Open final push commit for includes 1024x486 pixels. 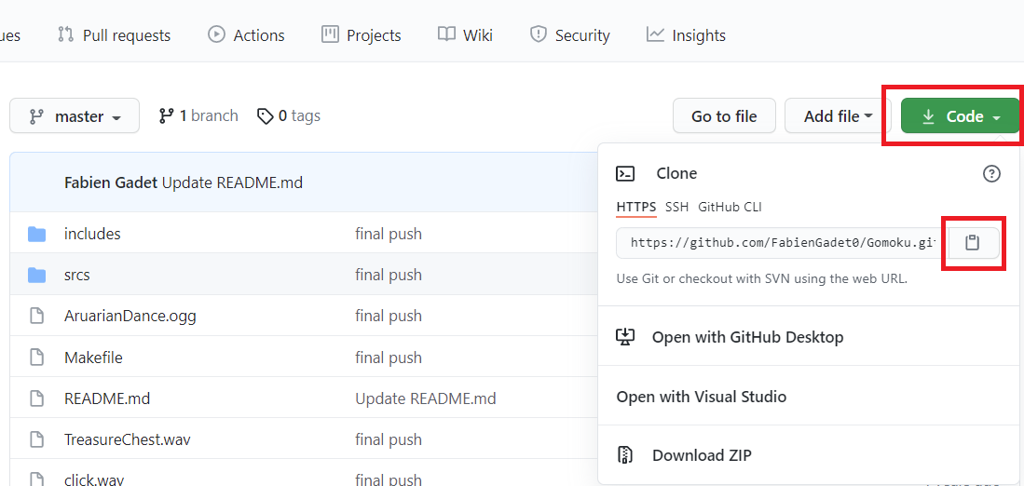(x=389, y=234)
